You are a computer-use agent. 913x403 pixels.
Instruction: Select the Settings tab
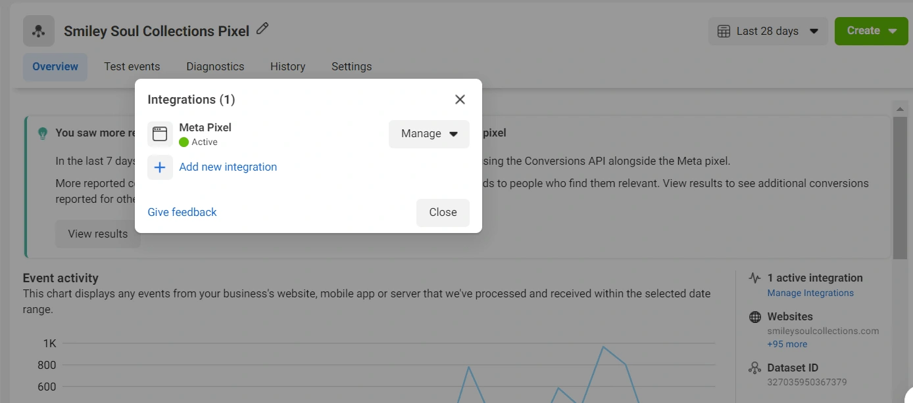coord(351,67)
